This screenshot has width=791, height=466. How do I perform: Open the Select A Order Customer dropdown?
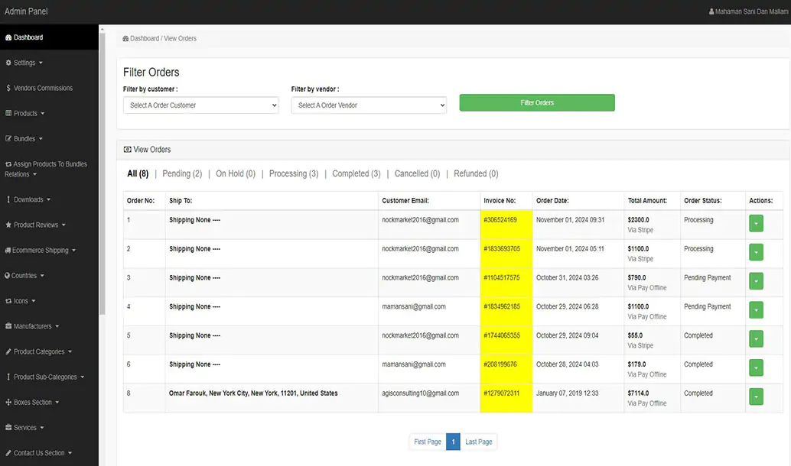(201, 105)
